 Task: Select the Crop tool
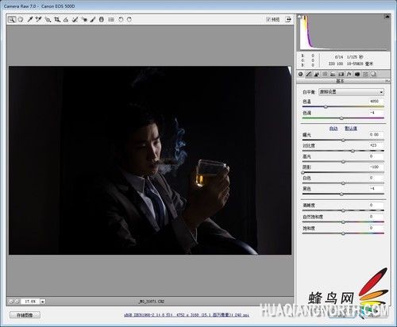click(x=57, y=19)
